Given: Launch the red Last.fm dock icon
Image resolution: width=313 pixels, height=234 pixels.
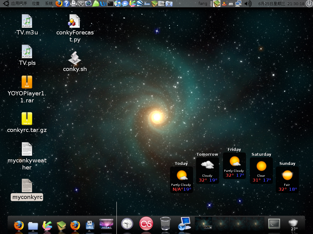Looking at the screenshot, I should (x=146, y=223).
